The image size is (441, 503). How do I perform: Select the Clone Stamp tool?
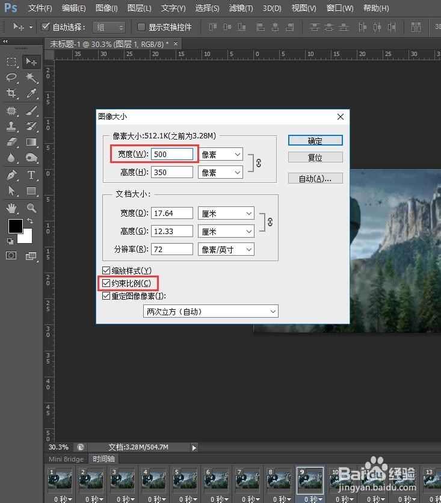(11, 126)
